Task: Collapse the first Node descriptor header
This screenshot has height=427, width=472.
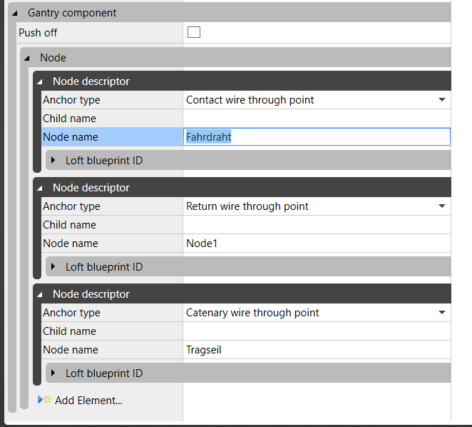Action: 40,81
